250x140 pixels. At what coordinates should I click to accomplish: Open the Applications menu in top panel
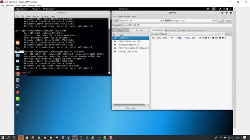(x=22, y=9)
